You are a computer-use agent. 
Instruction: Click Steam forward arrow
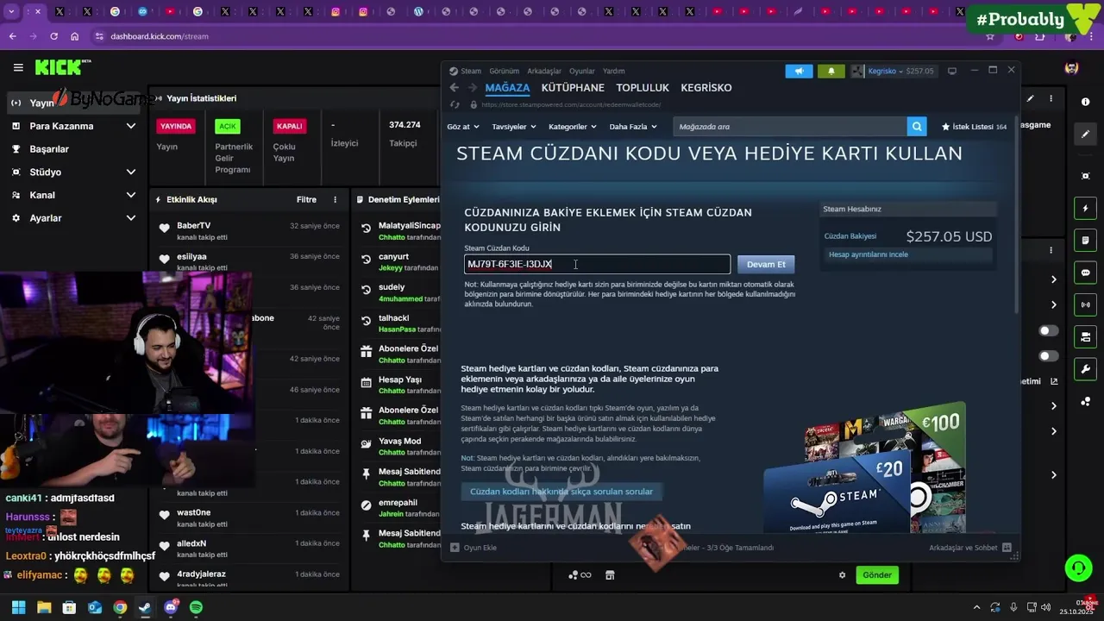[x=472, y=88]
